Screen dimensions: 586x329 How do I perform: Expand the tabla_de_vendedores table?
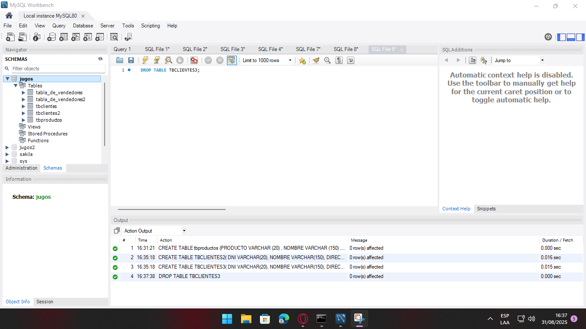(x=24, y=93)
